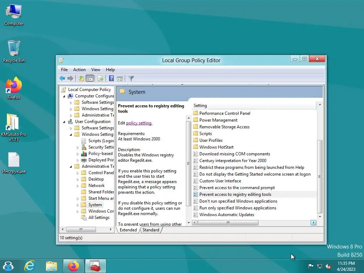Expand the Control Panel tree node

tap(78, 173)
